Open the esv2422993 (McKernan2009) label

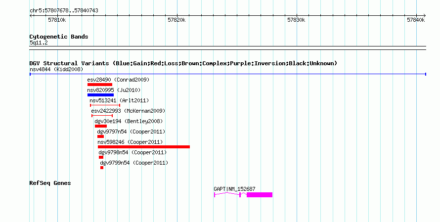tap(128, 111)
